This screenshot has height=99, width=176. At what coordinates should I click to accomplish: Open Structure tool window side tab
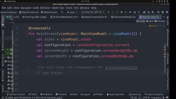(x=3, y=60)
